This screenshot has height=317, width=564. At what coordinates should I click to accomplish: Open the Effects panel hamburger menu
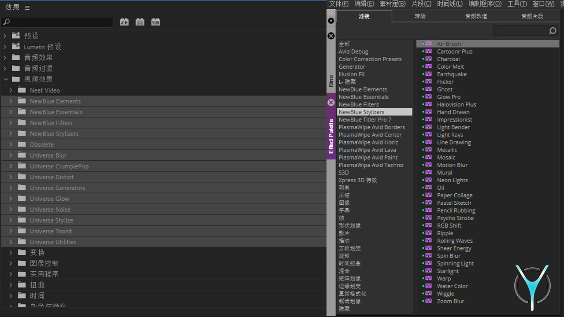point(27,7)
